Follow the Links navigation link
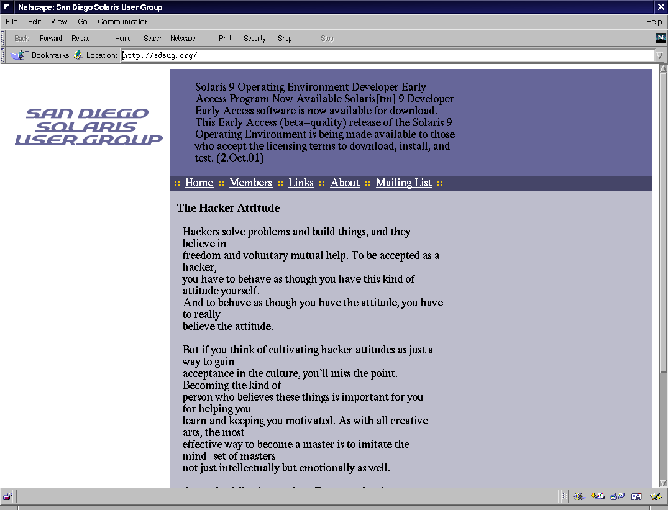This screenshot has width=668, height=510. point(301,183)
